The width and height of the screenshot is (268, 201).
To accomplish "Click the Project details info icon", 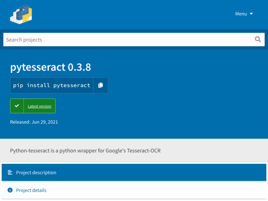I will (10, 190).
